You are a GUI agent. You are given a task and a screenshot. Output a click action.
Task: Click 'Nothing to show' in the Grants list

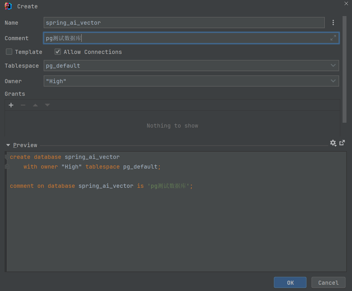(x=172, y=126)
